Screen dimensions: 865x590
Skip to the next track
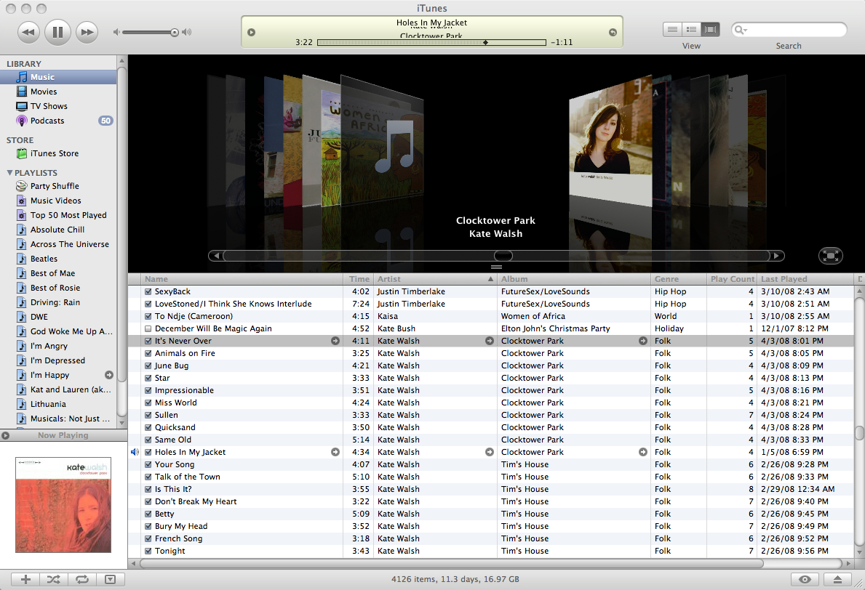87,32
